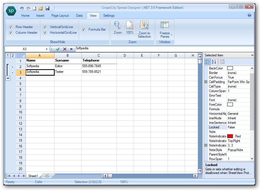Click the red NoteIndicator color swatch

coord(230,136)
